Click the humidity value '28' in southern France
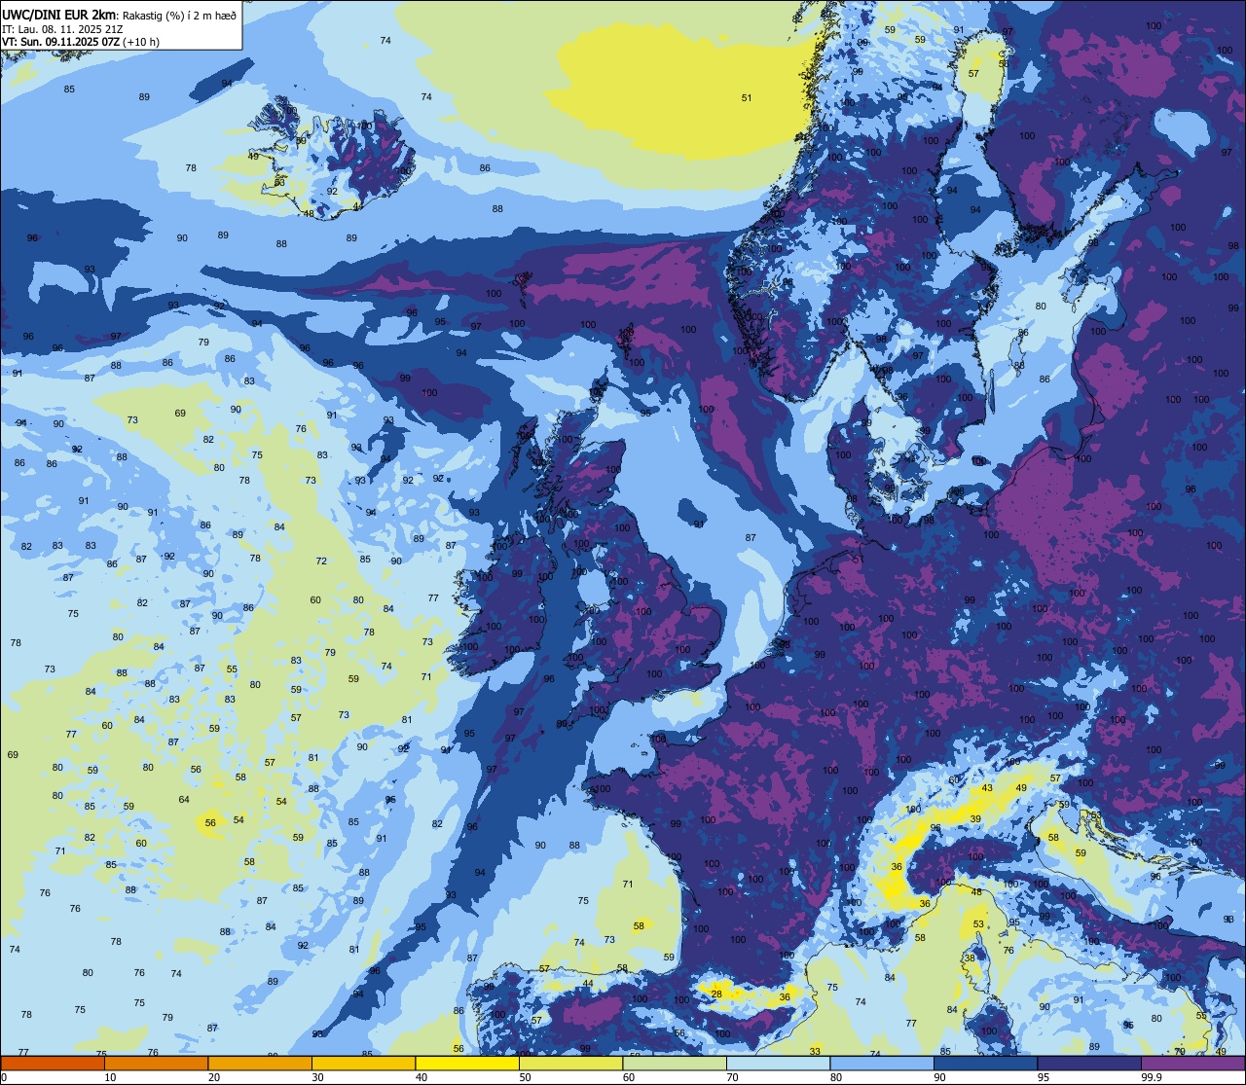The height and width of the screenshot is (1085, 1246). [716, 994]
